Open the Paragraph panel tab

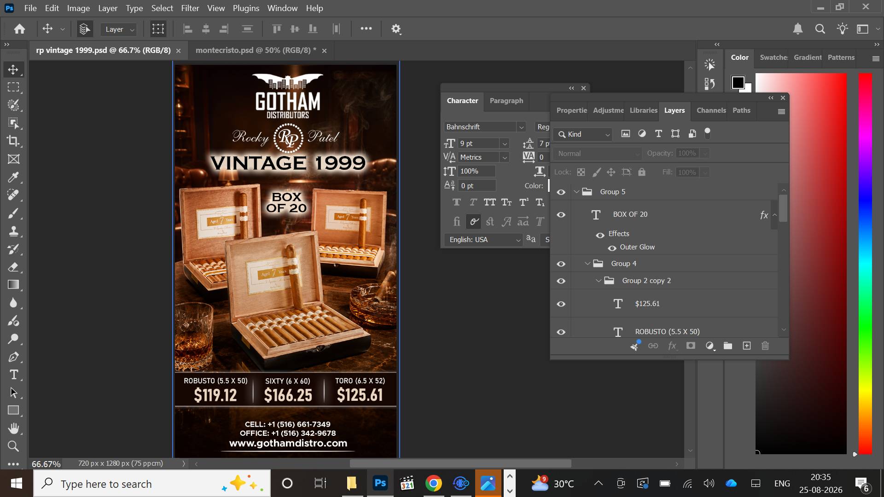click(506, 101)
